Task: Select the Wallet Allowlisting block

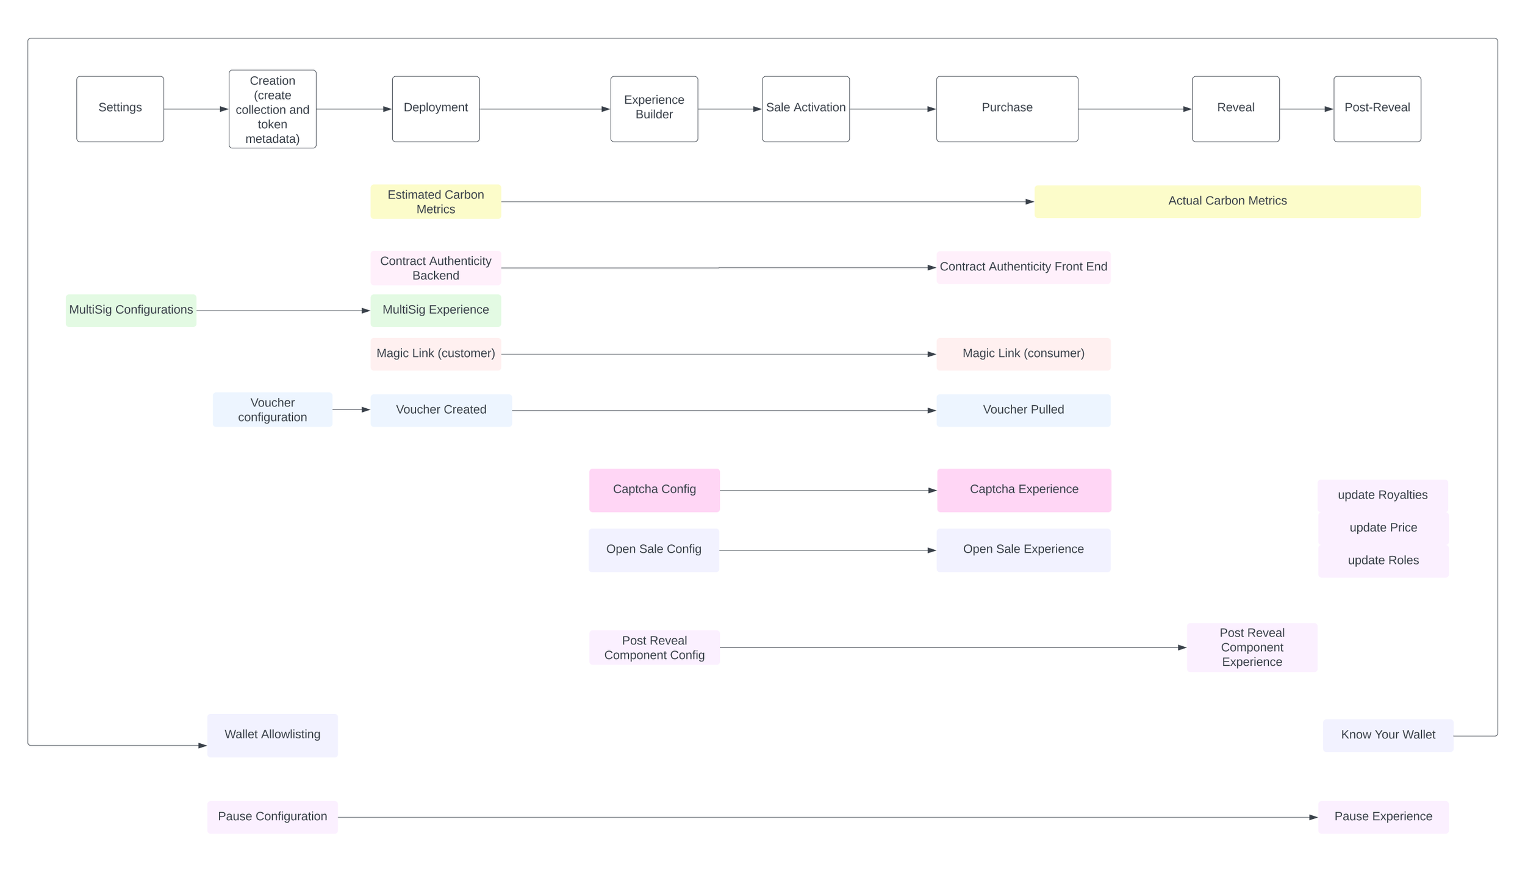Action: point(272,735)
